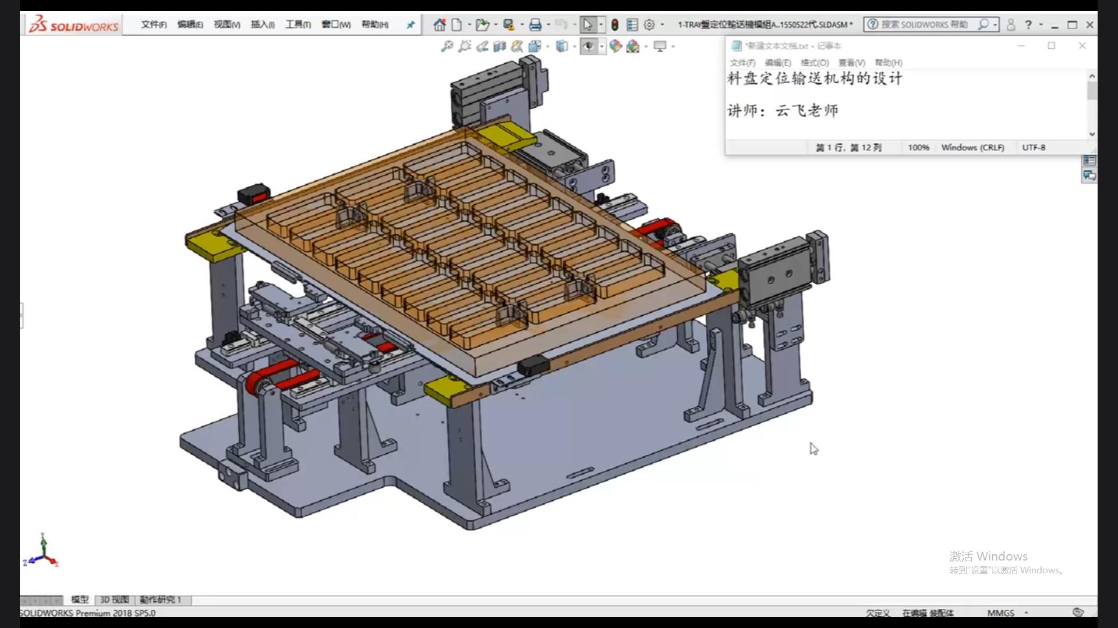
Task: Open the Welcome home icon
Action: [x=440, y=24]
